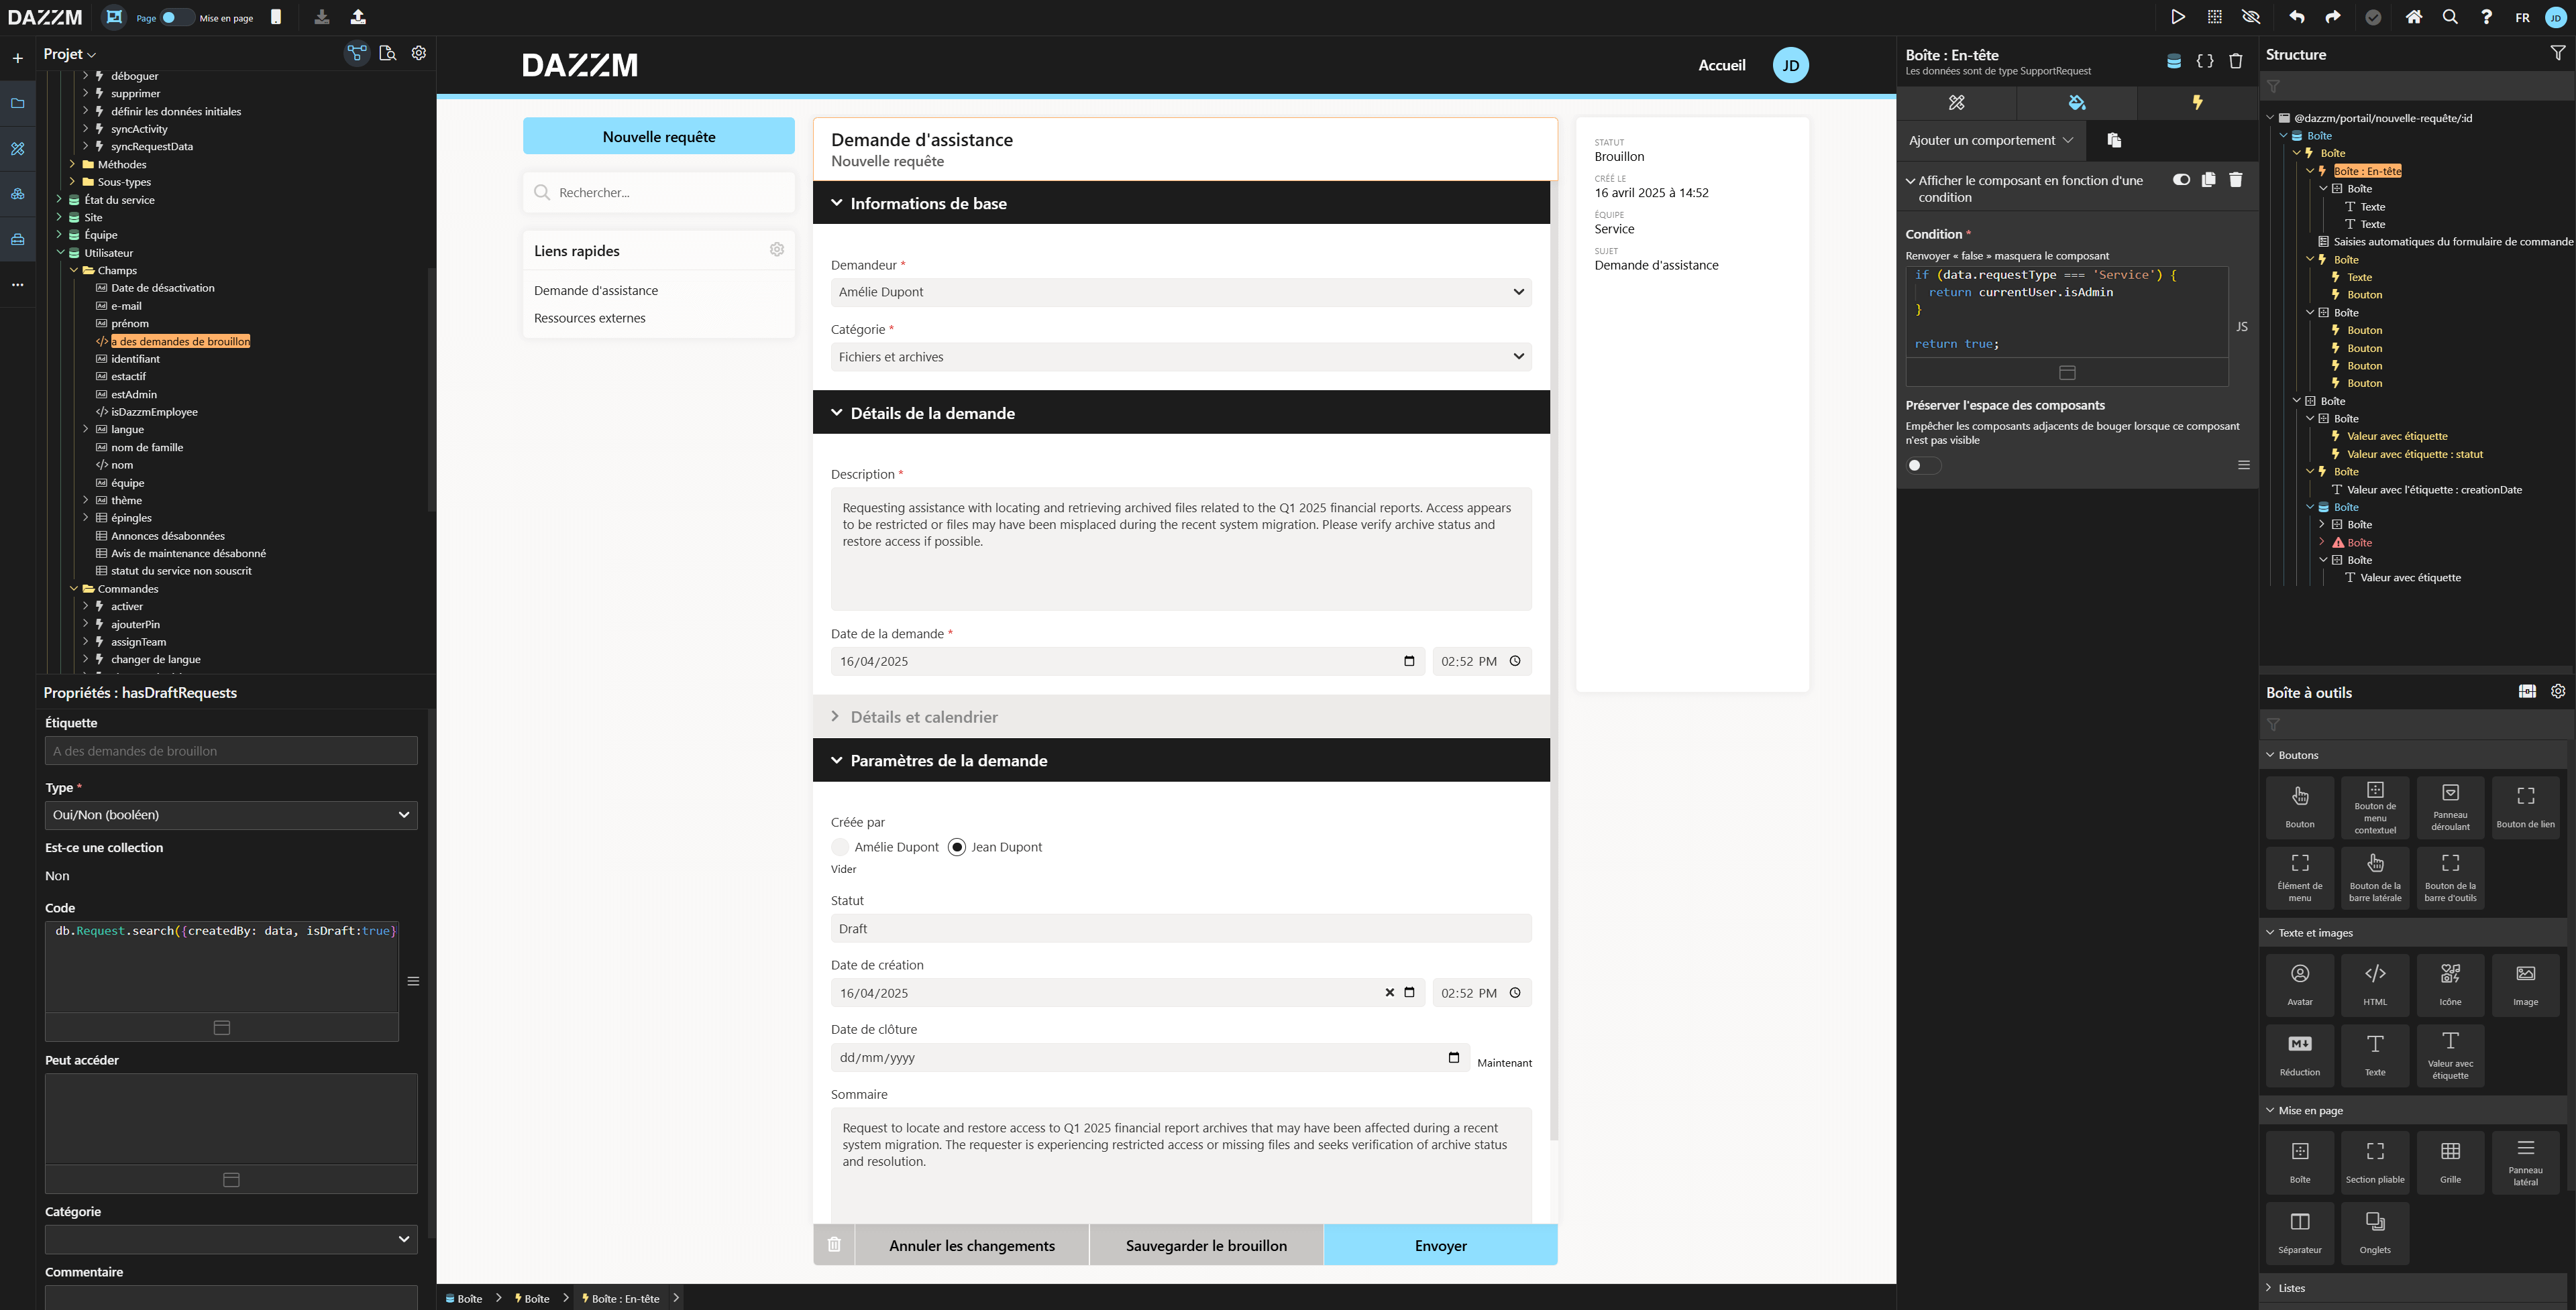The width and height of the screenshot is (2576, 1310).
Task: Click the download icon in top toolbar
Action: (322, 17)
